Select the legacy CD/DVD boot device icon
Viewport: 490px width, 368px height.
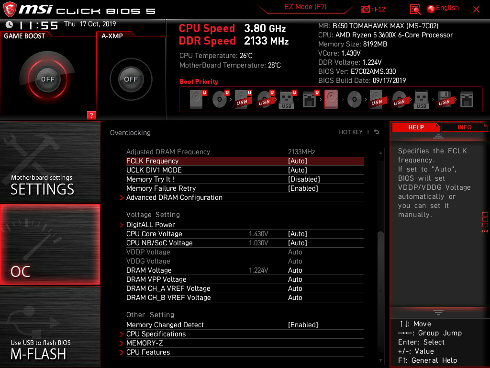point(355,100)
